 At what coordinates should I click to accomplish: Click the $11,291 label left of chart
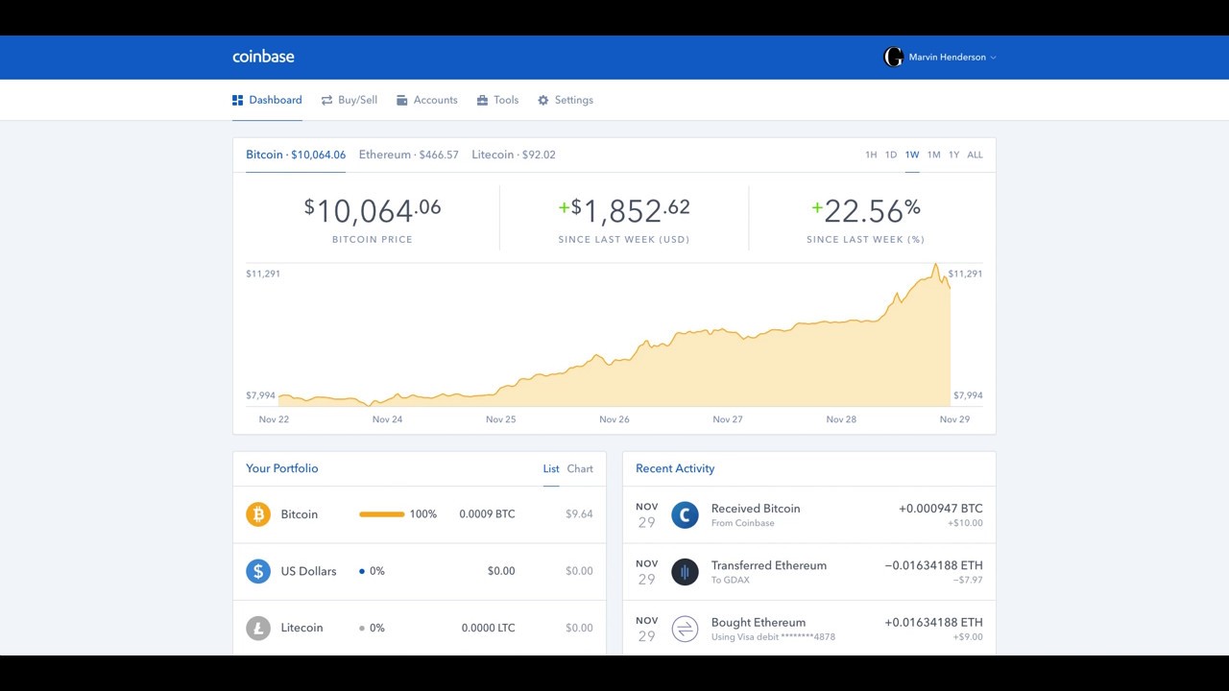click(263, 274)
